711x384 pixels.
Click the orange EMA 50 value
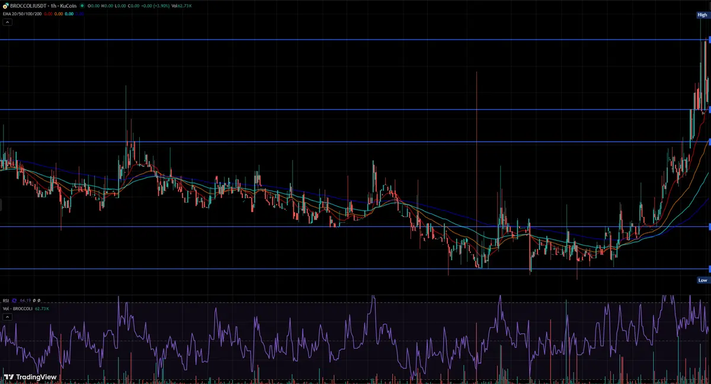click(59, 14)
